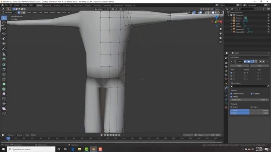The height and width of the screenshot is (152, 271).
Task: Open the File menu
Action: pyautogui.click(x=6, y=5)
